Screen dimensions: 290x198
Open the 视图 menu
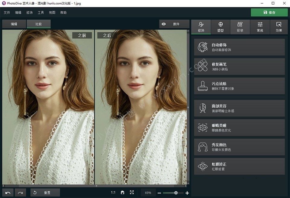point(52,13)
